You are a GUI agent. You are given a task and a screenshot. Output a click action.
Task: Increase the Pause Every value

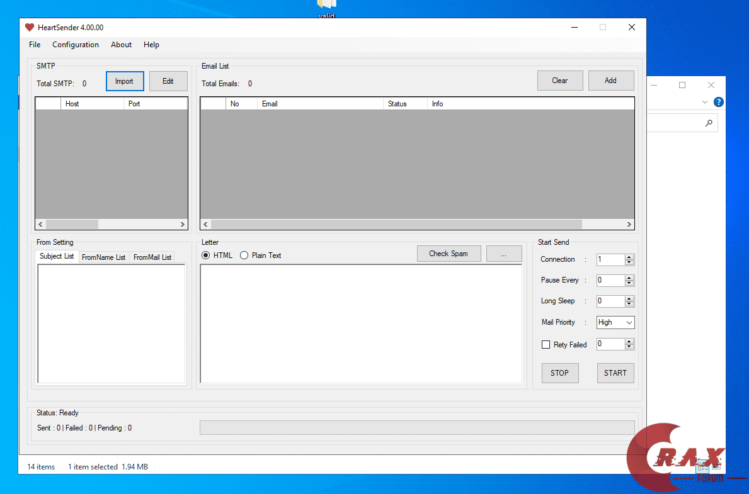(629, 278)
